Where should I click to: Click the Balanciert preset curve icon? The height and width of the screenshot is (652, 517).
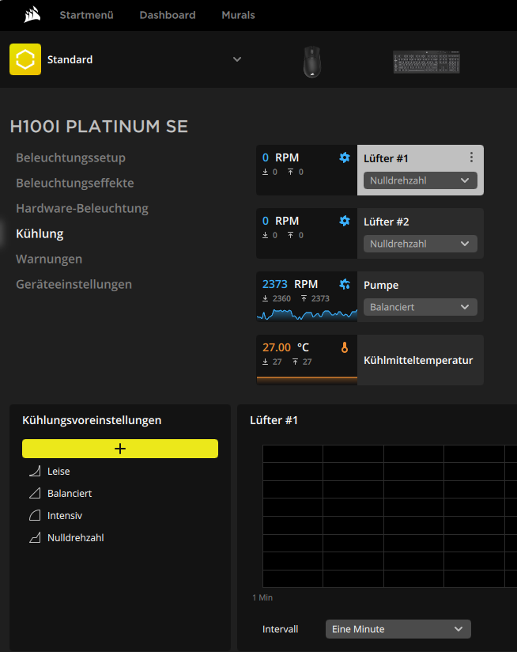pos(35,493)
